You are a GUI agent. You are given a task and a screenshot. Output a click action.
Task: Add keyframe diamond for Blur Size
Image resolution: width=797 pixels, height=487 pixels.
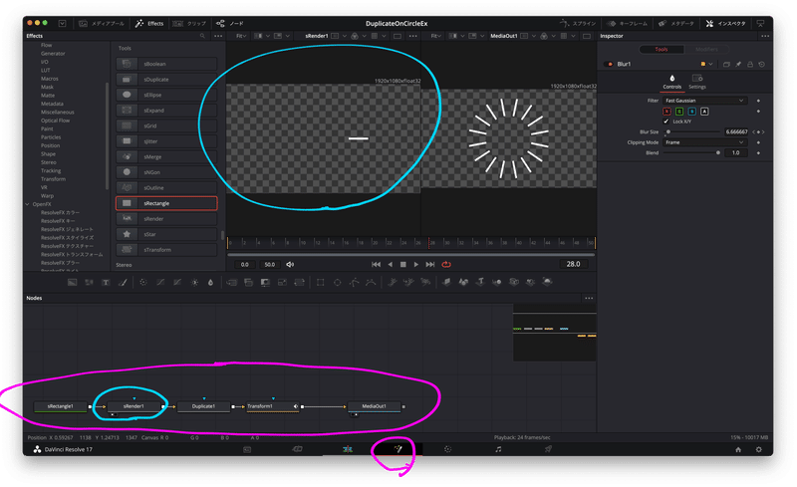click(758, 131)
